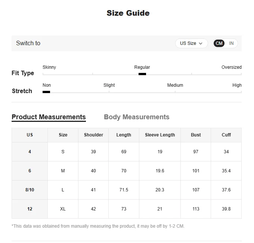Image resolution: width=254 pixels, height=243 pixels.
Task: Click the Shoulder column header
Action: 93,135
